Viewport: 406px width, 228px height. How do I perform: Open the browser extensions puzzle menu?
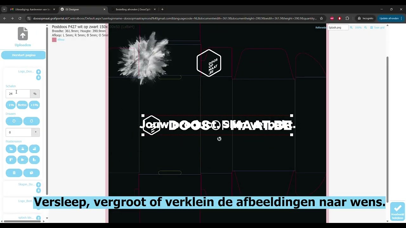(347, 18)
